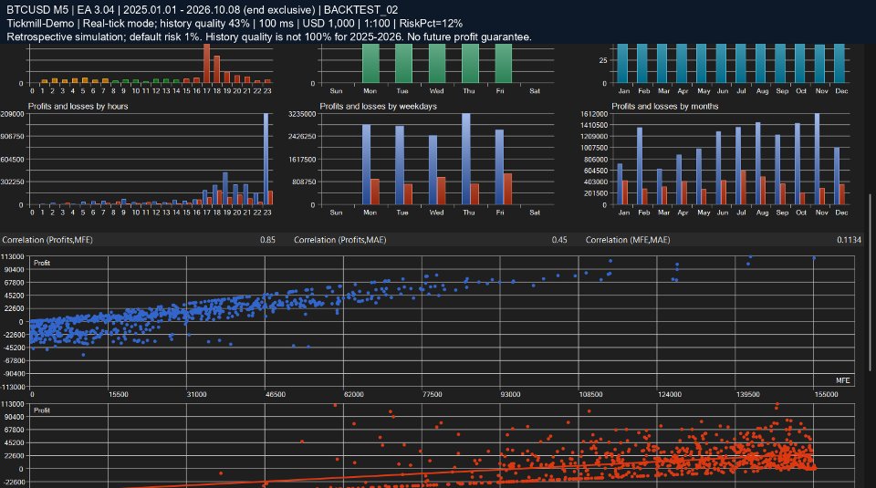This screenshot has height=488, width=876.
Task: Click the blue Feb bar in profits by months
Action: coord(640,166)
